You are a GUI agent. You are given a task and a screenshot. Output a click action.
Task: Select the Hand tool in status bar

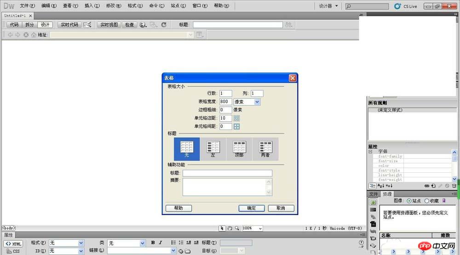[x=230, y=228]
